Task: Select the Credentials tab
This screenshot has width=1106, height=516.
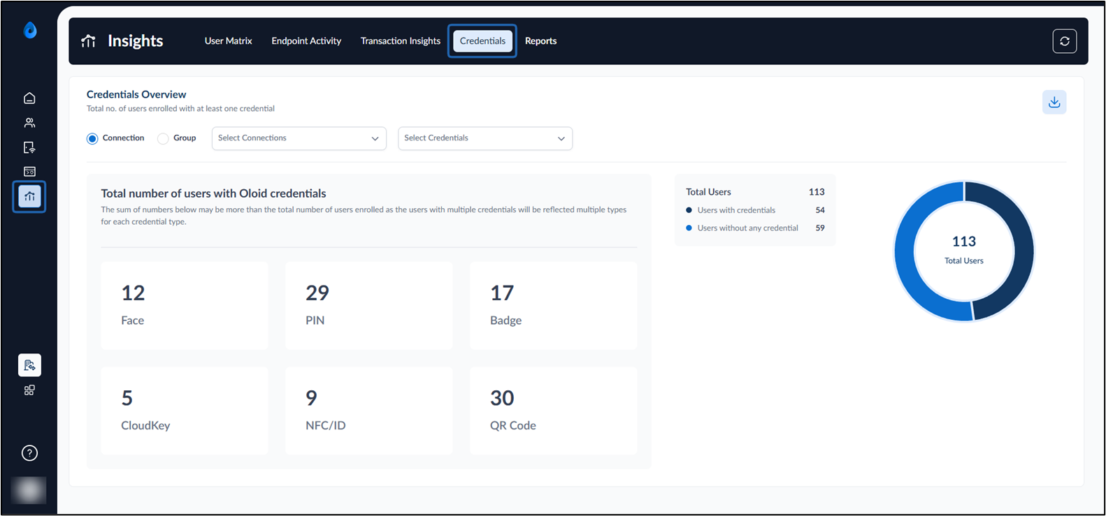Action: tap(482, 41)
